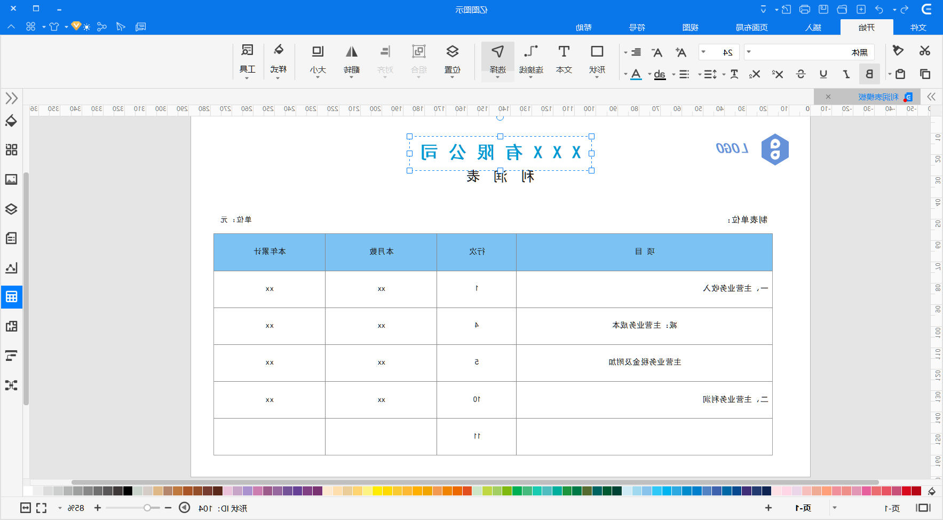Click the Copy icon in ribbon
The width and height of the screenshot is (943, 520).
[925, 74]
